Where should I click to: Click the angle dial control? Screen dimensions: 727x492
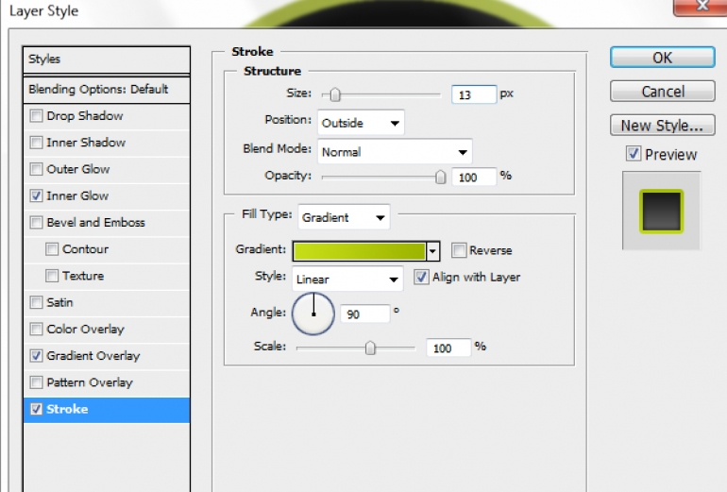(x=313, y=314)
